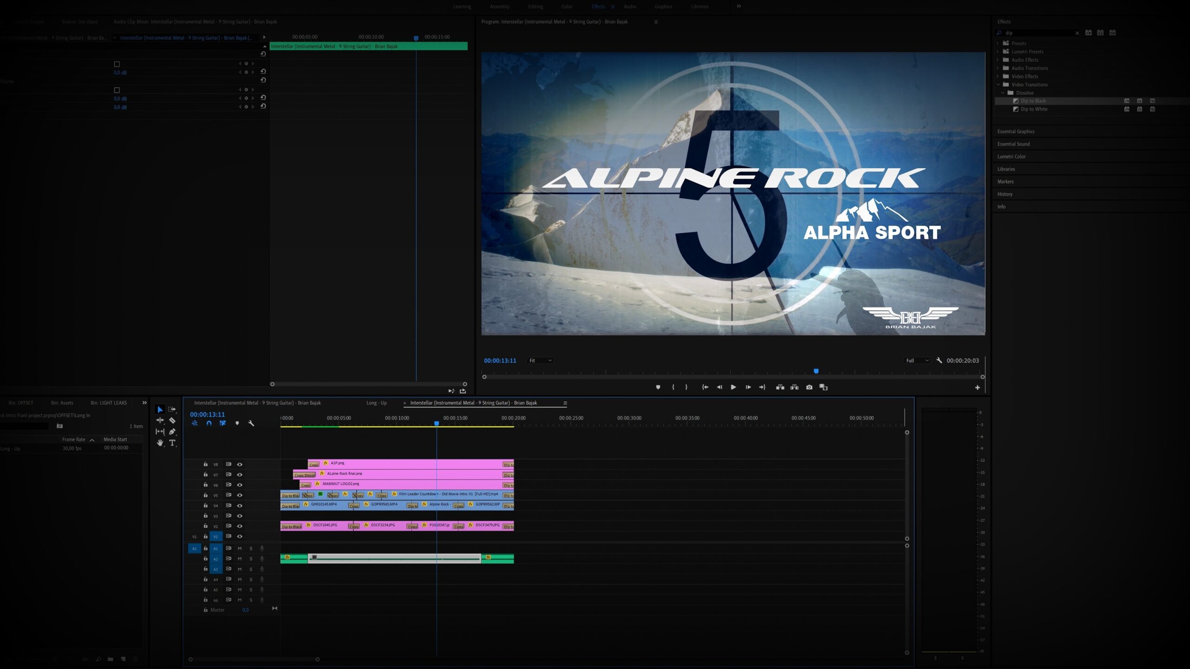Switch to the Color workspace tab
Image resolution: width=1190 pixels, height=669 pixels.
click(x=567, y=7)
